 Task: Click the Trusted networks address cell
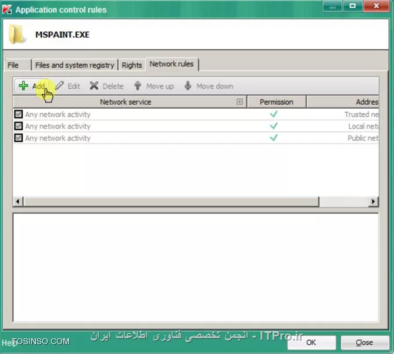click(361, 115)
